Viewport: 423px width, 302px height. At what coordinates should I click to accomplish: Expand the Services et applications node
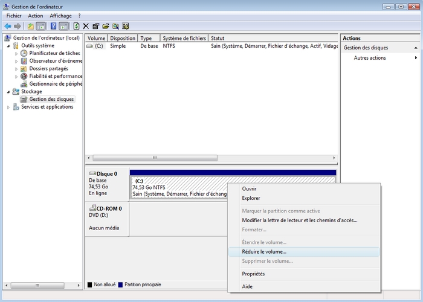tap(8, 107)
